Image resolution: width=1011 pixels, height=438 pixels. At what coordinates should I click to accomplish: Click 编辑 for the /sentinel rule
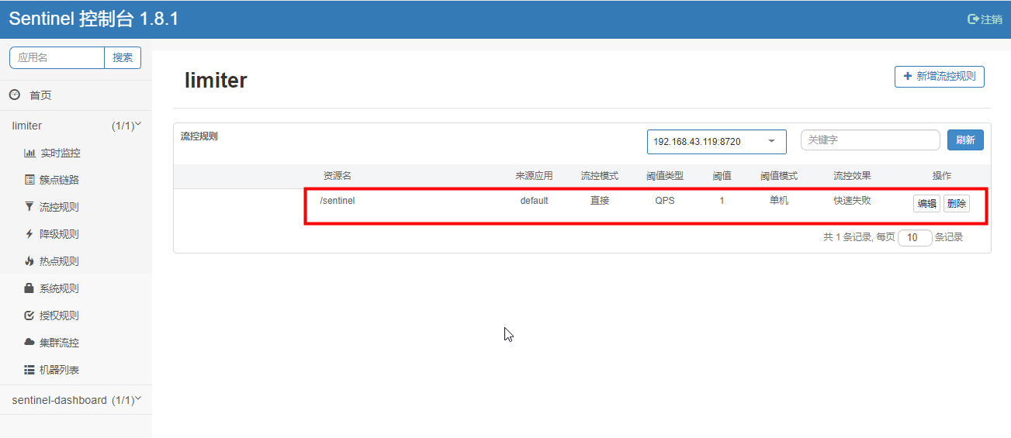point(927,204)
